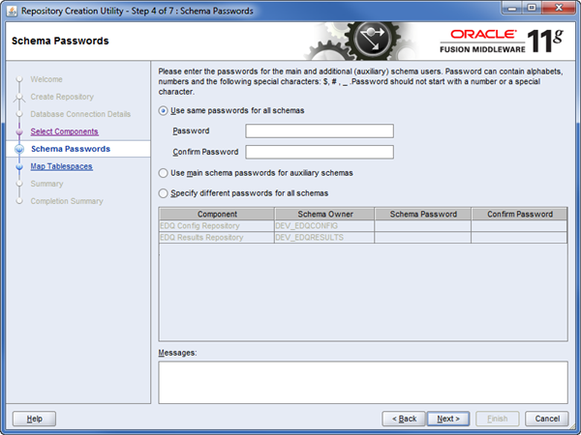The height and width of the screenshot is (435, 581).
Task: Select the EDQ Results Repository cell
Action: tap(217, 238)
